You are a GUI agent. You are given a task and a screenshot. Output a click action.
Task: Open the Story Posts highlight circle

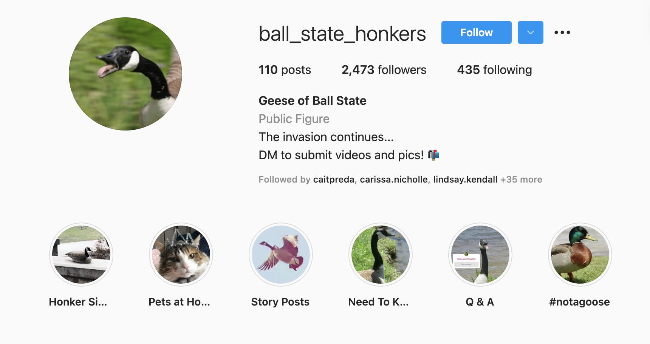pos(281,255)
